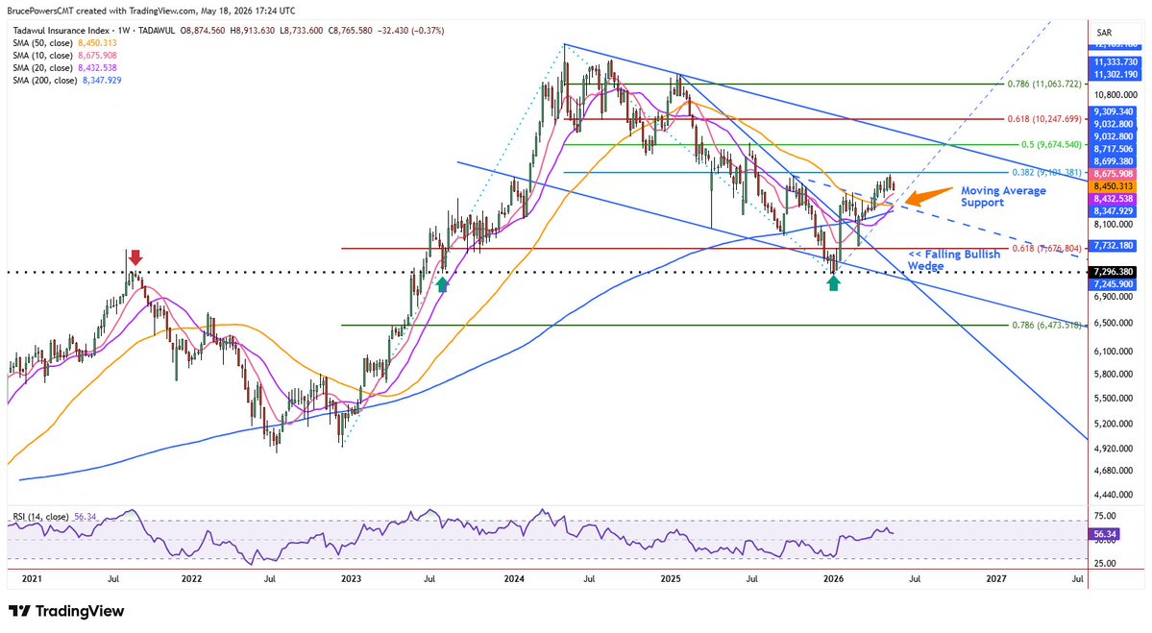1152x633 pixels.
Task: Click the BrucePowersCMT created with TradingView.com header
Action: pyautogui.click(x=152, y=11)
